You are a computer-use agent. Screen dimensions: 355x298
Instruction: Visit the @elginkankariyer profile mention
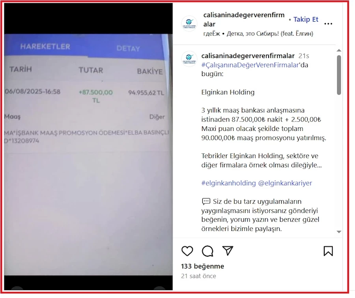pos(285,183)
